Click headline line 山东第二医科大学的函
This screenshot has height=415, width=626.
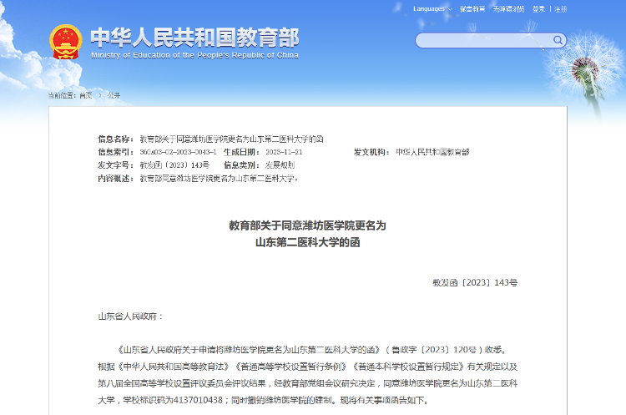(307, 242)
